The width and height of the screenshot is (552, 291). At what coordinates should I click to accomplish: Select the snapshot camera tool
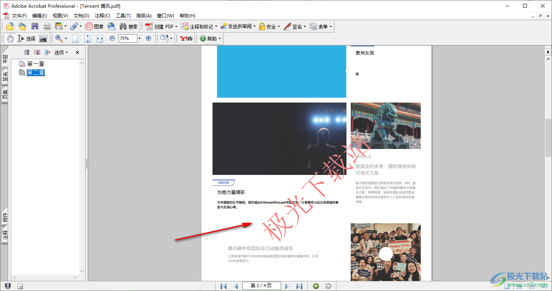pyautogui.click(x=43, y=38)
